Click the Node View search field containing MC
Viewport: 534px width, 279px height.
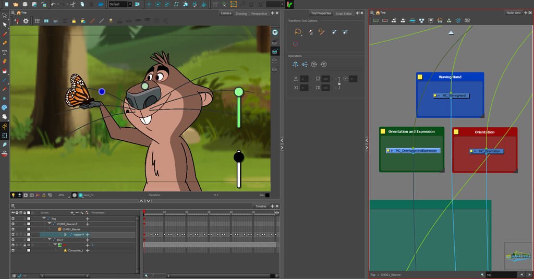(x=502, y=275)
